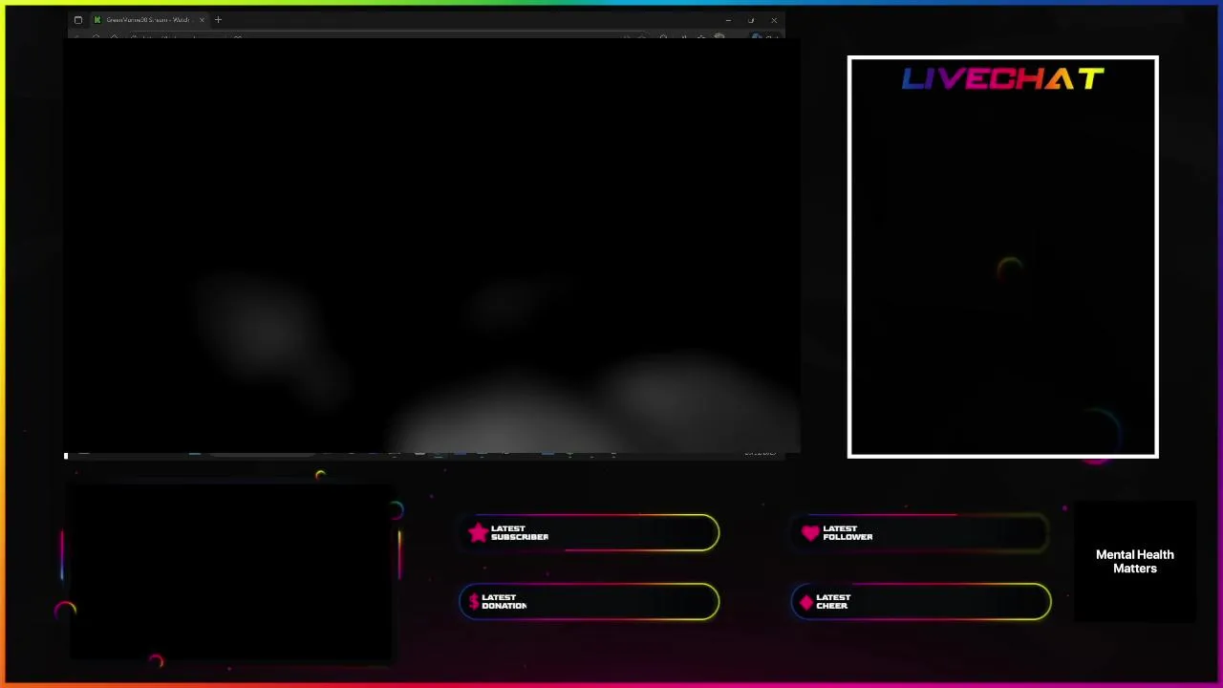Minimize the browser window
This screenshot has height=688, width=1223.
(728, 20)
